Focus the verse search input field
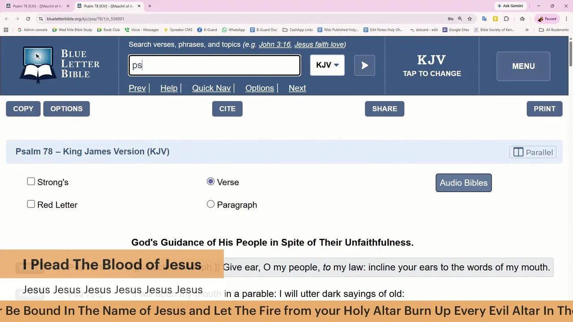The image size is (573, 322). click(x=214, y=65)
